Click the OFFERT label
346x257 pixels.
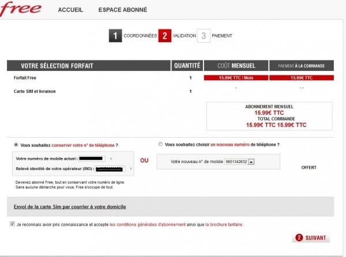[x=309, y=168]
